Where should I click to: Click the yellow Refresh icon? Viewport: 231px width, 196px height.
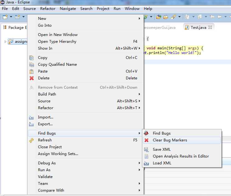click(x=31, y=140)
